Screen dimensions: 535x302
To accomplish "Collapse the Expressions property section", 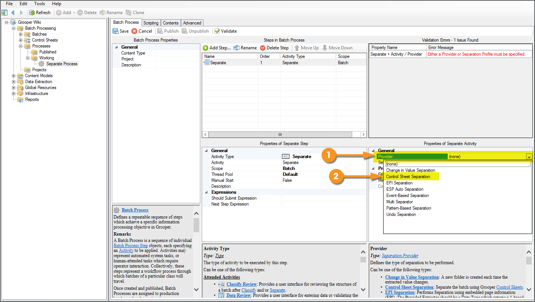I will (x=206, y=192).
